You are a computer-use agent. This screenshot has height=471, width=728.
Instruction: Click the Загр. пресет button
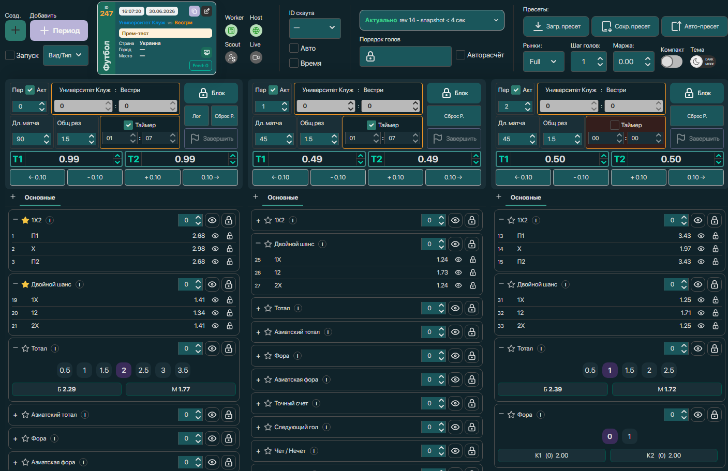coord(556,26)
